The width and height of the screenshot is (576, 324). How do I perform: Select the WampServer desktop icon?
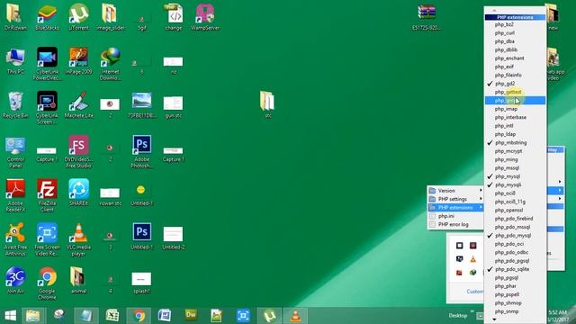tap(205, 17)
